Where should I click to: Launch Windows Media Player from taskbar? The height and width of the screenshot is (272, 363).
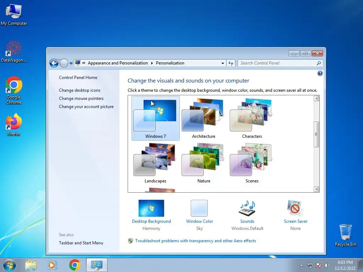(x=52, y=265)
